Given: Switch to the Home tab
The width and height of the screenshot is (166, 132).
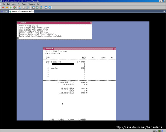Looking at the screenshot, I should coord(4,11).
